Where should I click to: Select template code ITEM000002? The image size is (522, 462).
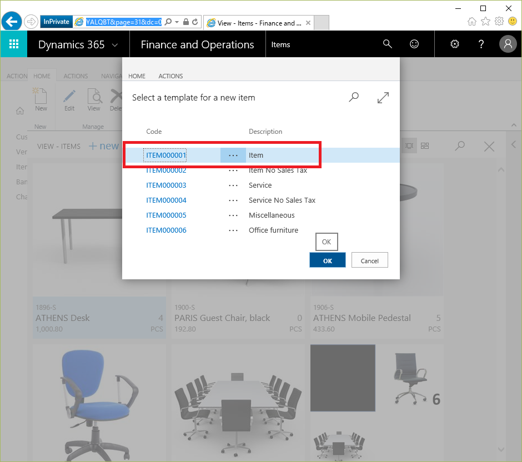166,170
